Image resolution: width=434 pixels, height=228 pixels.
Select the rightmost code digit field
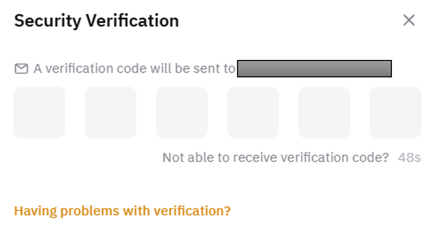(395, 112)
